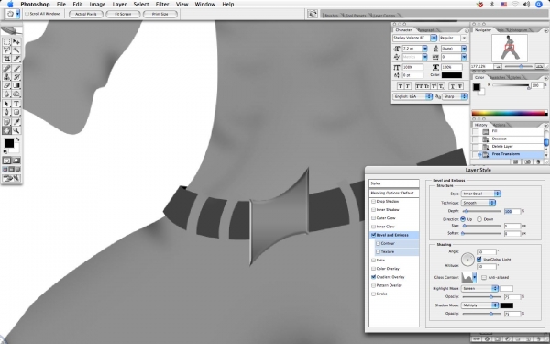Open the Select menu
This screenshot has height=344, width=550.
pyautogui.click(x=141, y=5)
